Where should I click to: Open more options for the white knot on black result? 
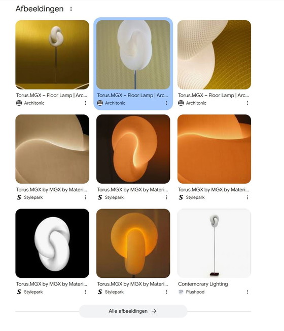point(85,292)
